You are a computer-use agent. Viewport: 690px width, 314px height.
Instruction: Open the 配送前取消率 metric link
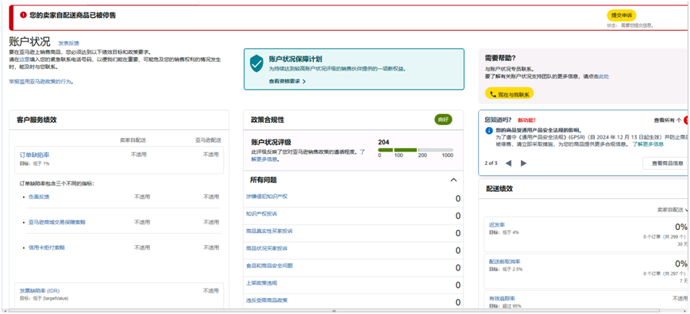pyautogui.click(x=504, y=262)
